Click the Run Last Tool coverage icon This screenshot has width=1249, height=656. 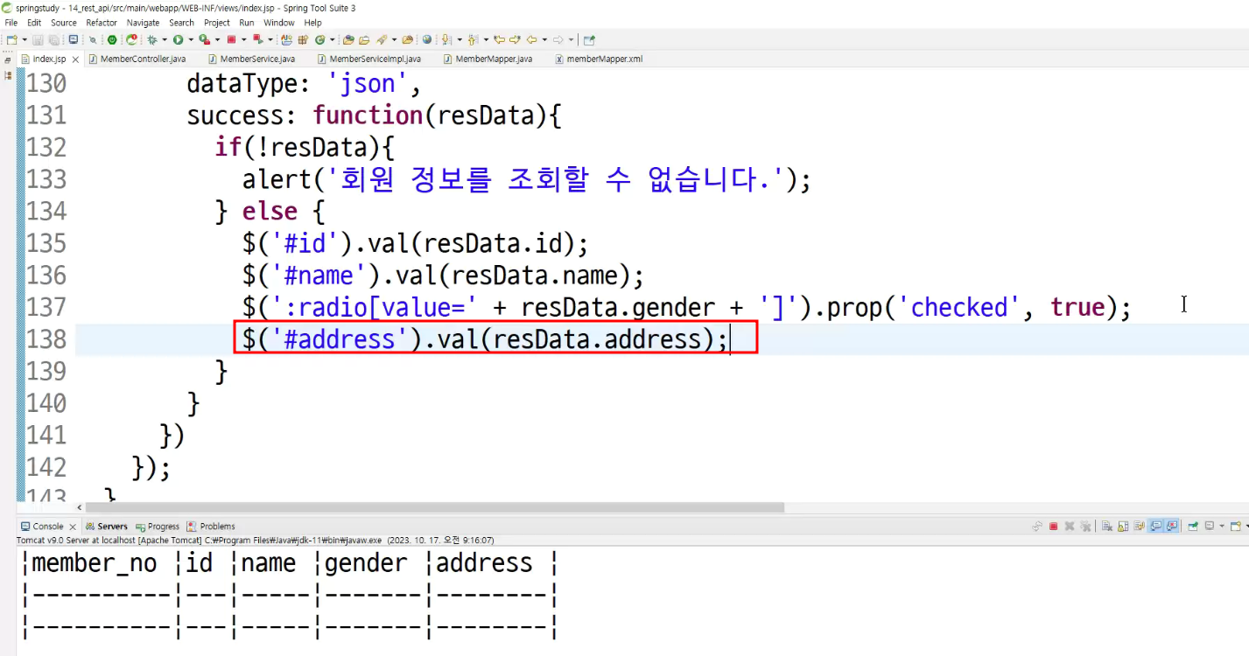point(204,39)
